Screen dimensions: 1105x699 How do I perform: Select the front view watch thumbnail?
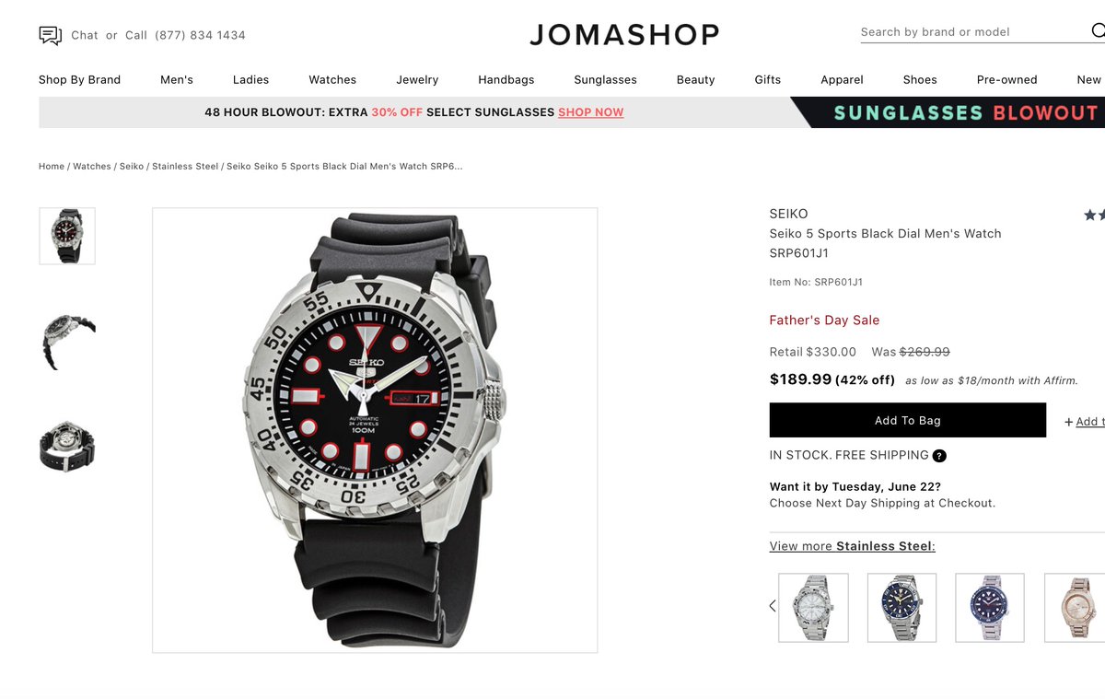pos(67,236)
